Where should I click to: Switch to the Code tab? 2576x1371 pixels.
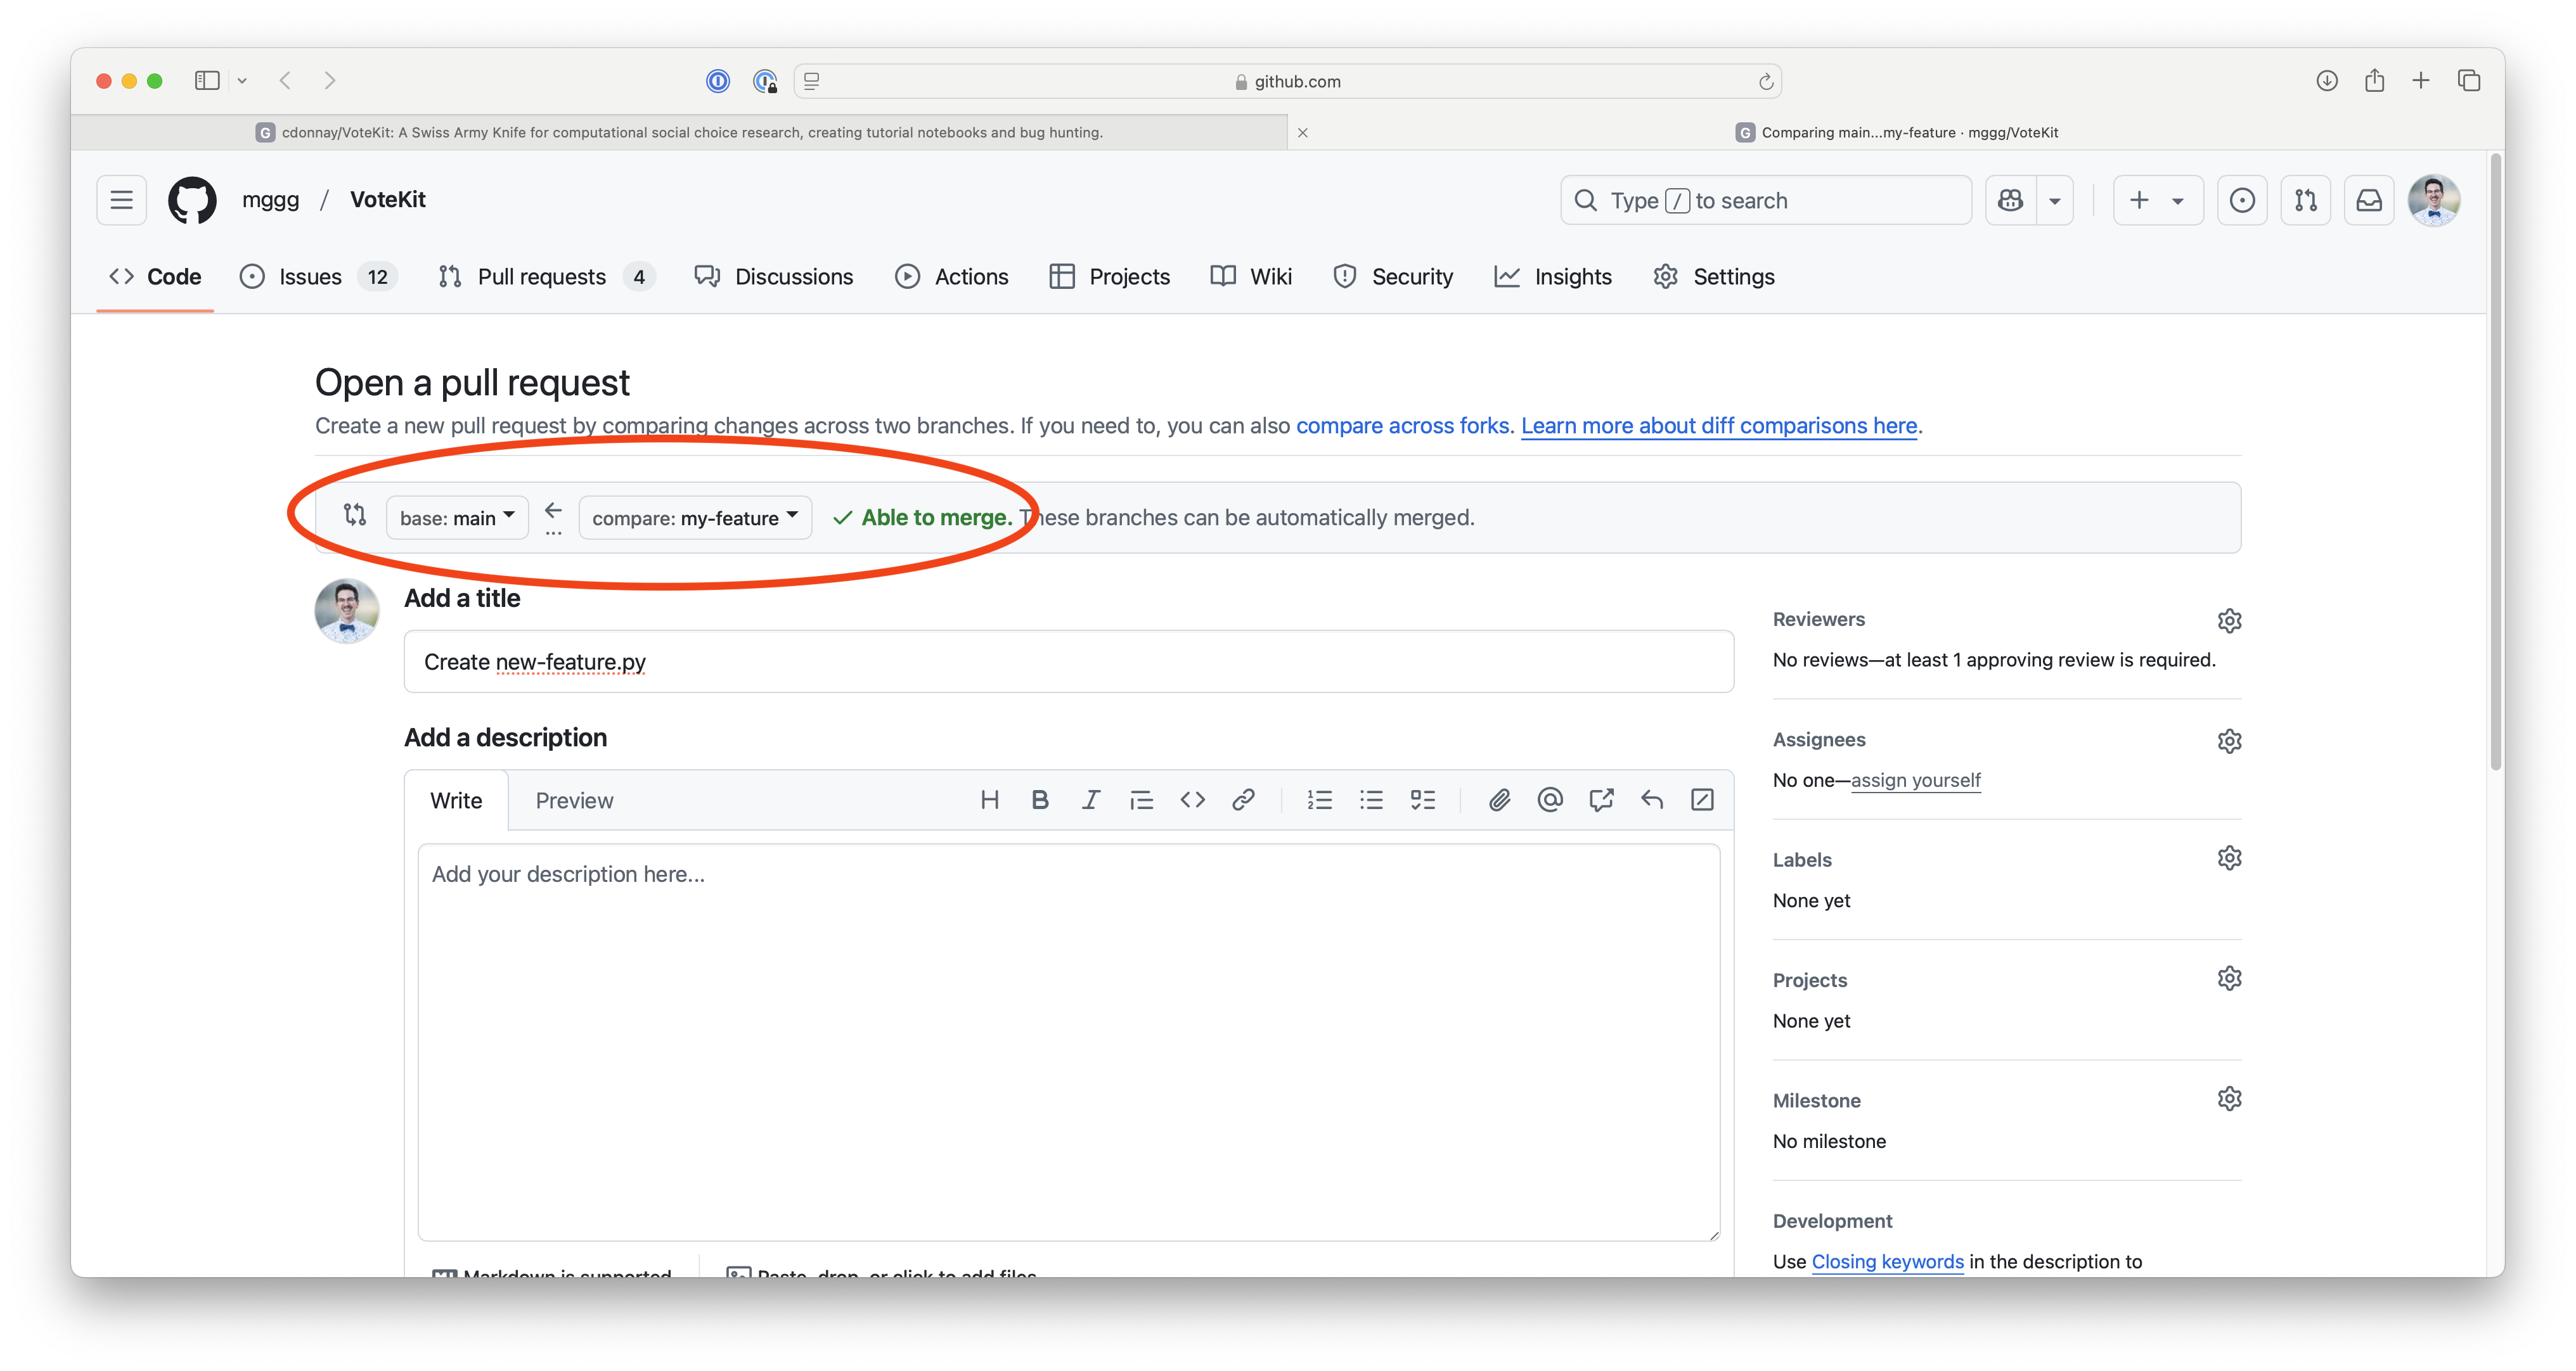click(155, 277)
